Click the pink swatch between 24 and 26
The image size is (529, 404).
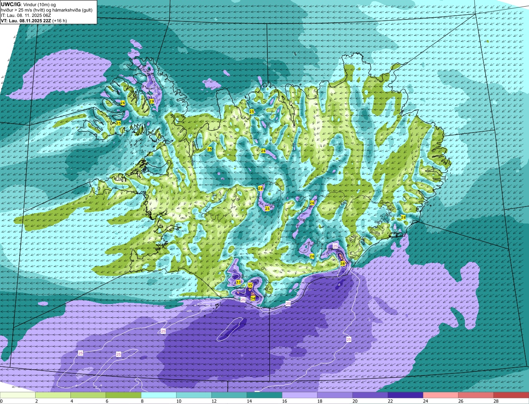[x=441, y=395]
